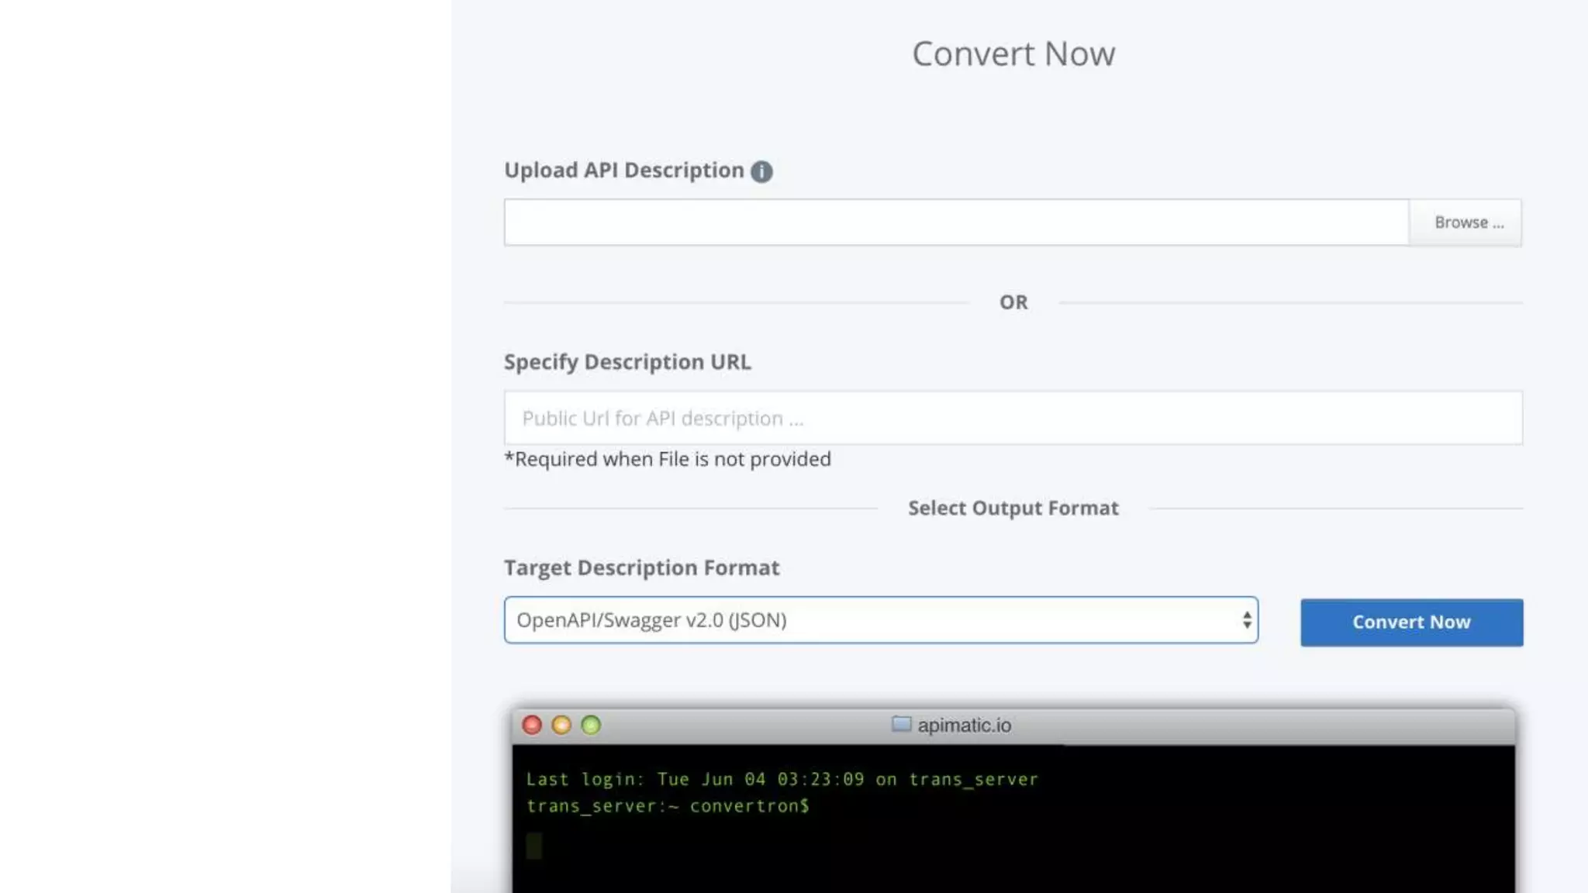Click the Upload API Description label
The image size is (1588, 893).
tap(623, 171)
